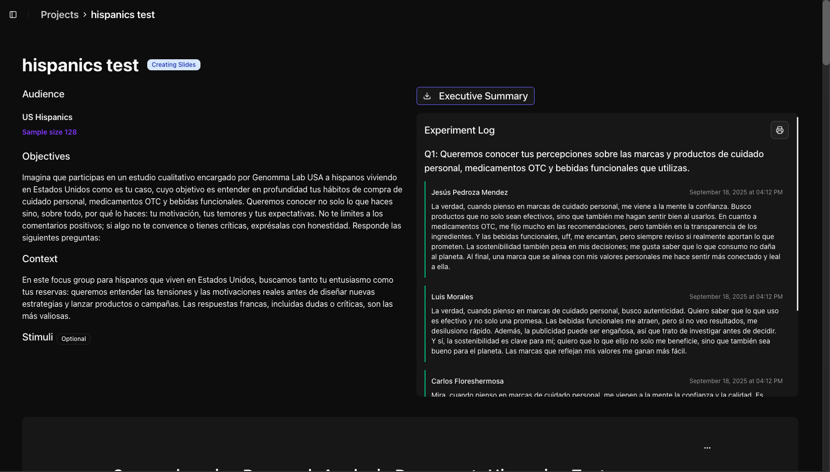Click the Optional badge next to Stimuli

(x=73, y=338)
